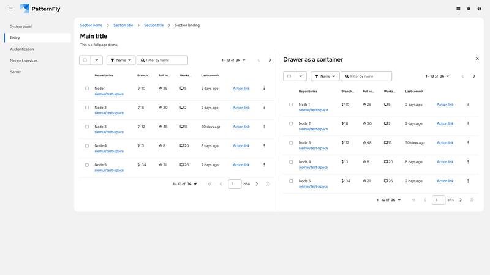The image size is (490, 275).
Task: Go to next page in main top toolbar
Action: coord(270,60)
